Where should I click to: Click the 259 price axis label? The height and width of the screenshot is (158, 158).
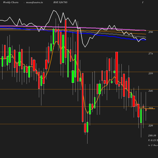click(151, 73)
